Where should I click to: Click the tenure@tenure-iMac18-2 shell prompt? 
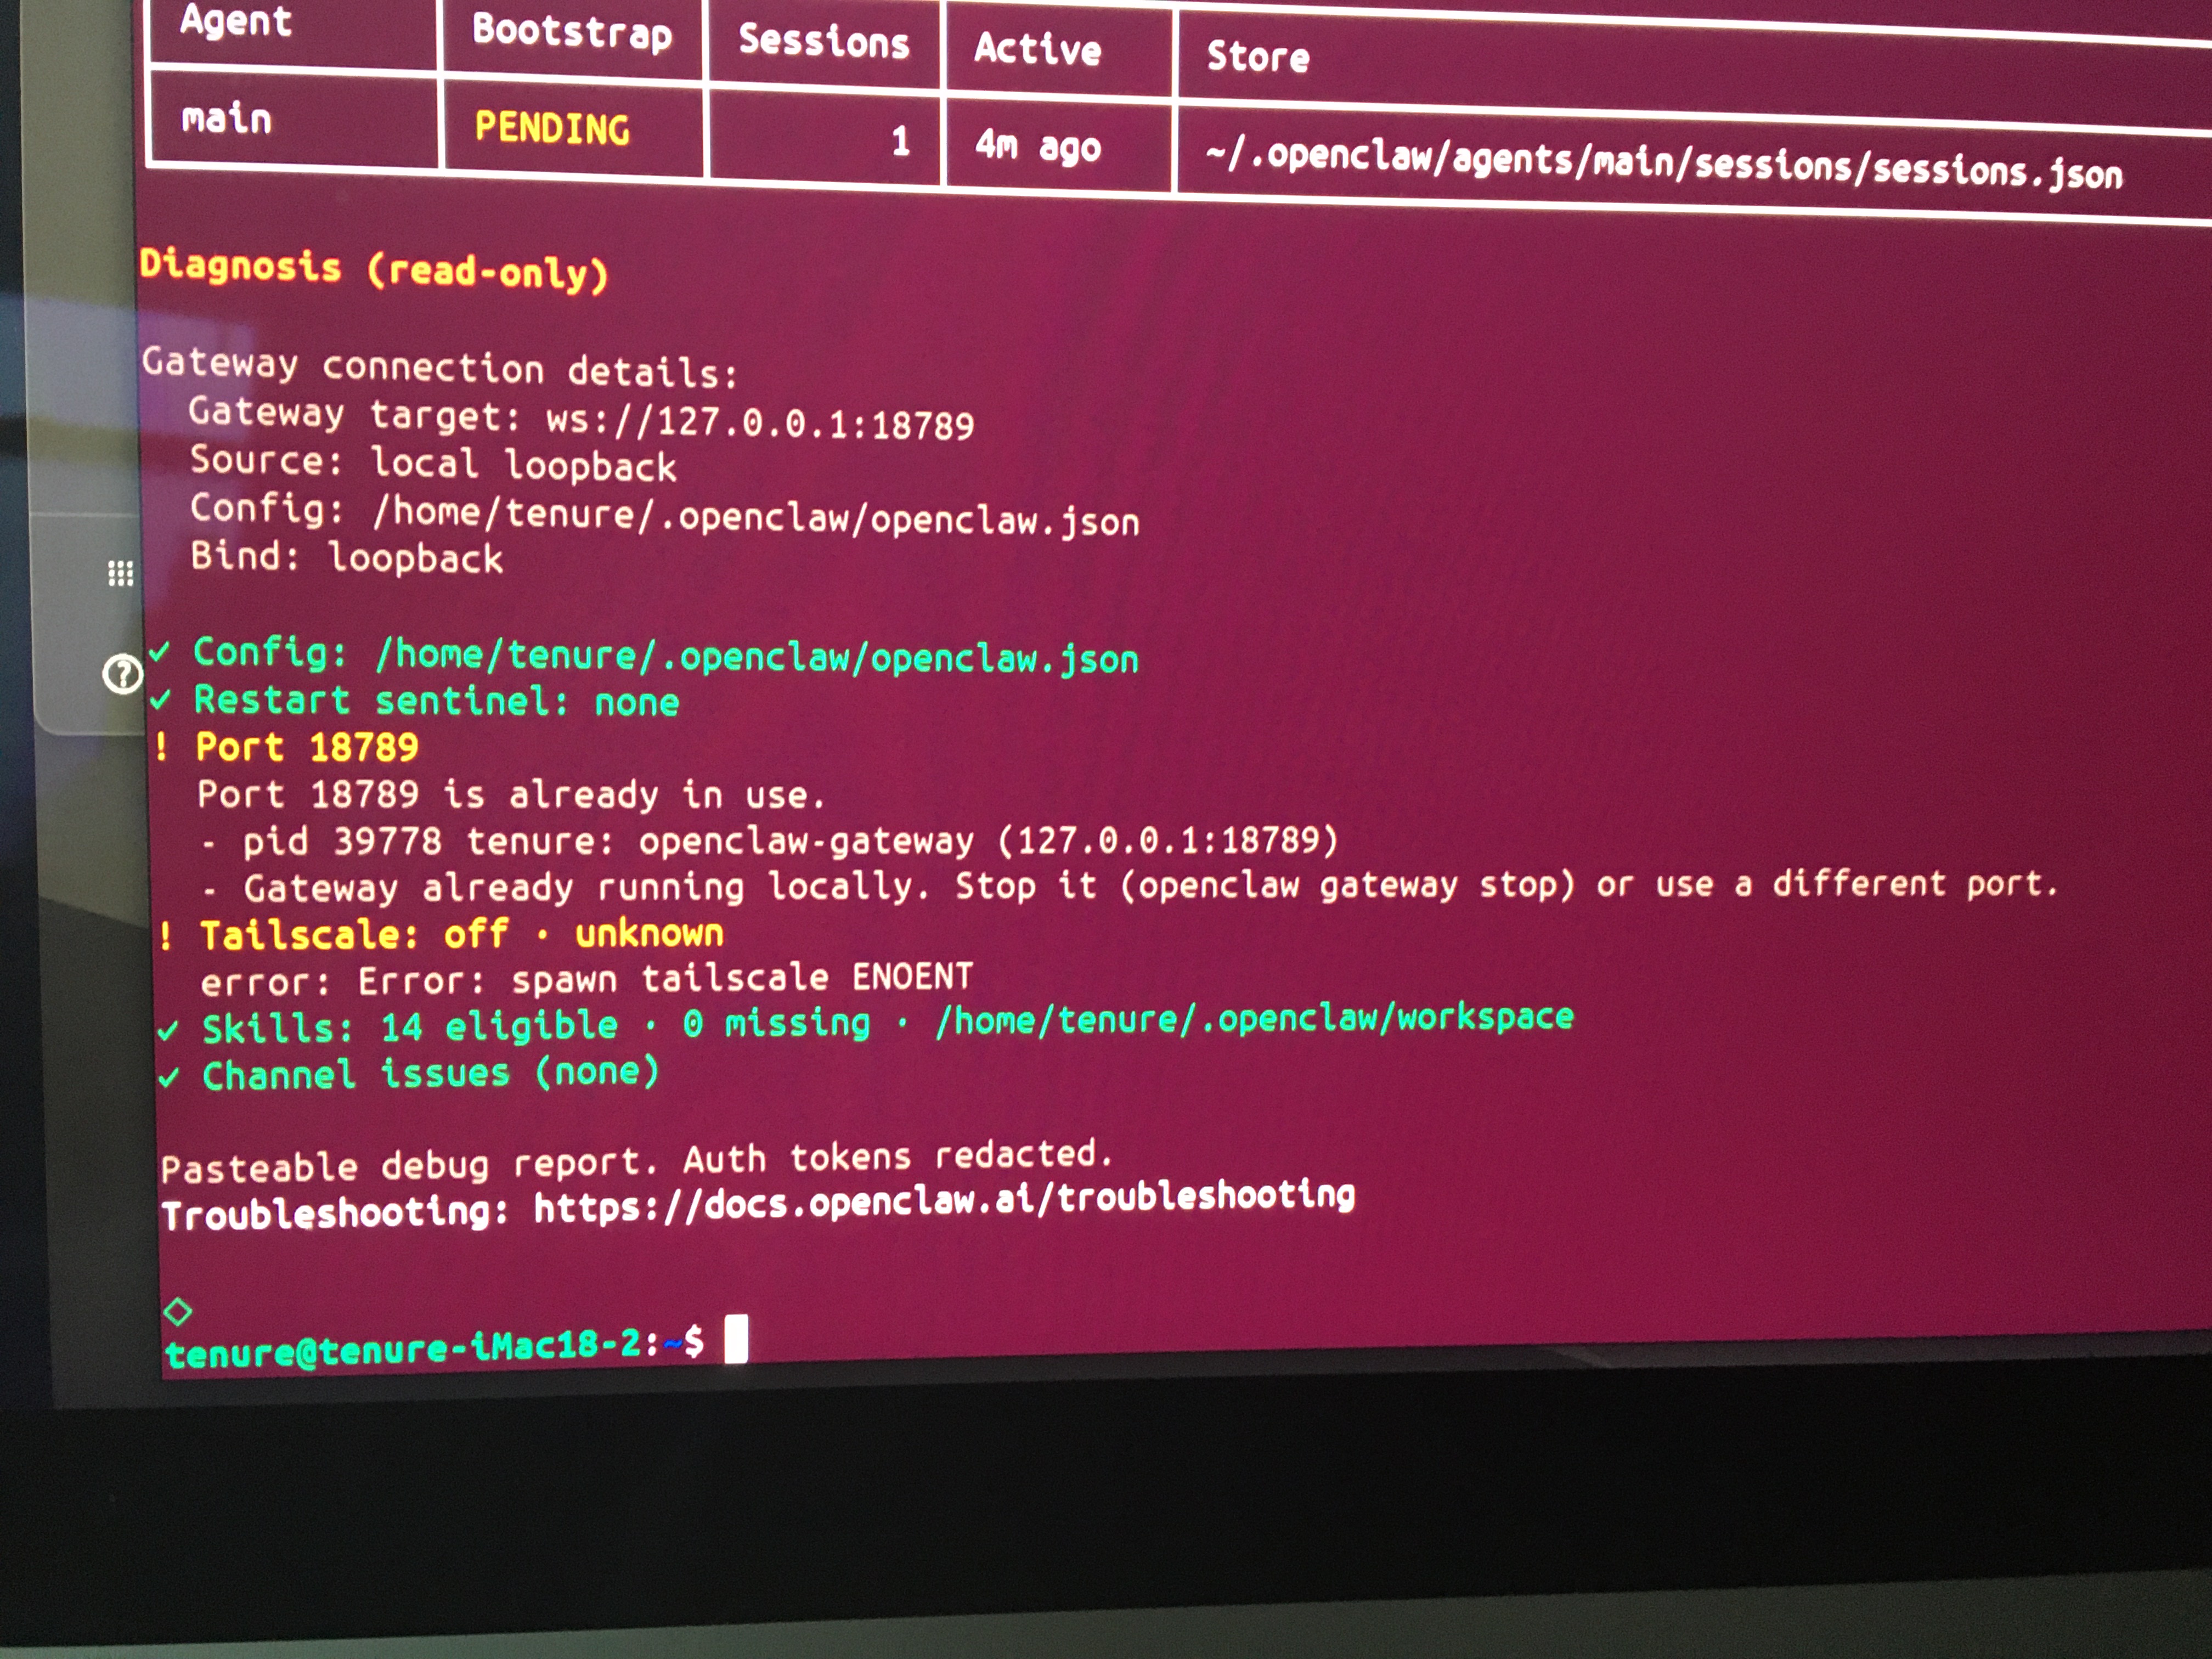pyautogui.click(x=434, y=1347)
